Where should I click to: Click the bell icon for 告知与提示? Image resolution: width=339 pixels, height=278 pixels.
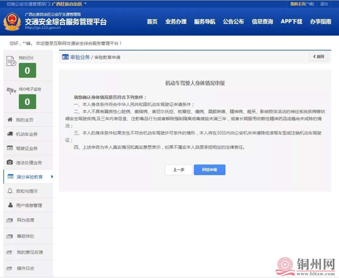coord(10,191)
